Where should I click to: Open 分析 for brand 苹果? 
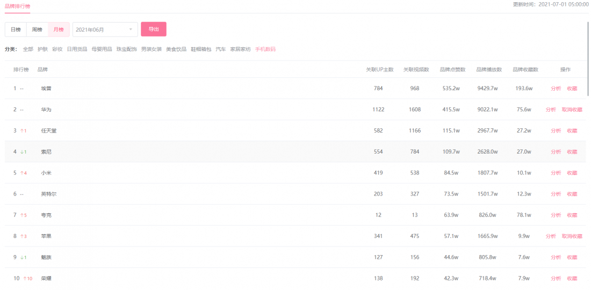551,236
